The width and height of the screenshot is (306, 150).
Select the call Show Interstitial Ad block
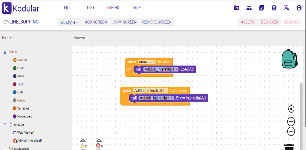[x=169, y=98]
